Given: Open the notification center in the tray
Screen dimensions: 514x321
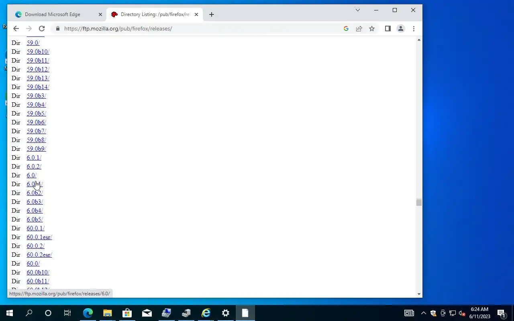Looking at the screenshot, I should pos(501,313).
